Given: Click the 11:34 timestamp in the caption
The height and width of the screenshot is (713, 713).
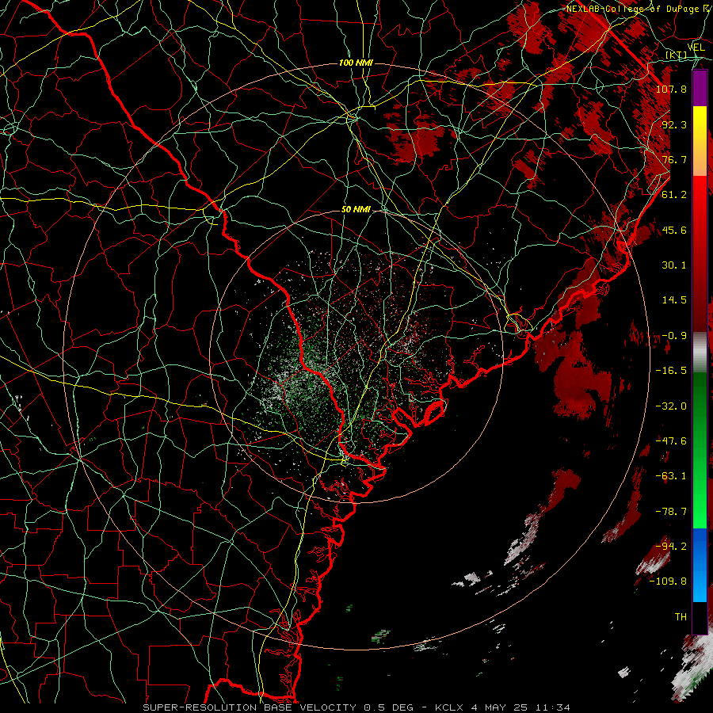Looking at the screenshot, I should coord(553,707).
